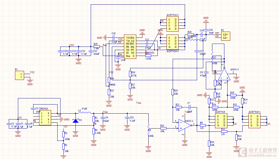Select the AON7416-1 MOSFET block
This screenshot has height=159, width=279.
(254, 121)
